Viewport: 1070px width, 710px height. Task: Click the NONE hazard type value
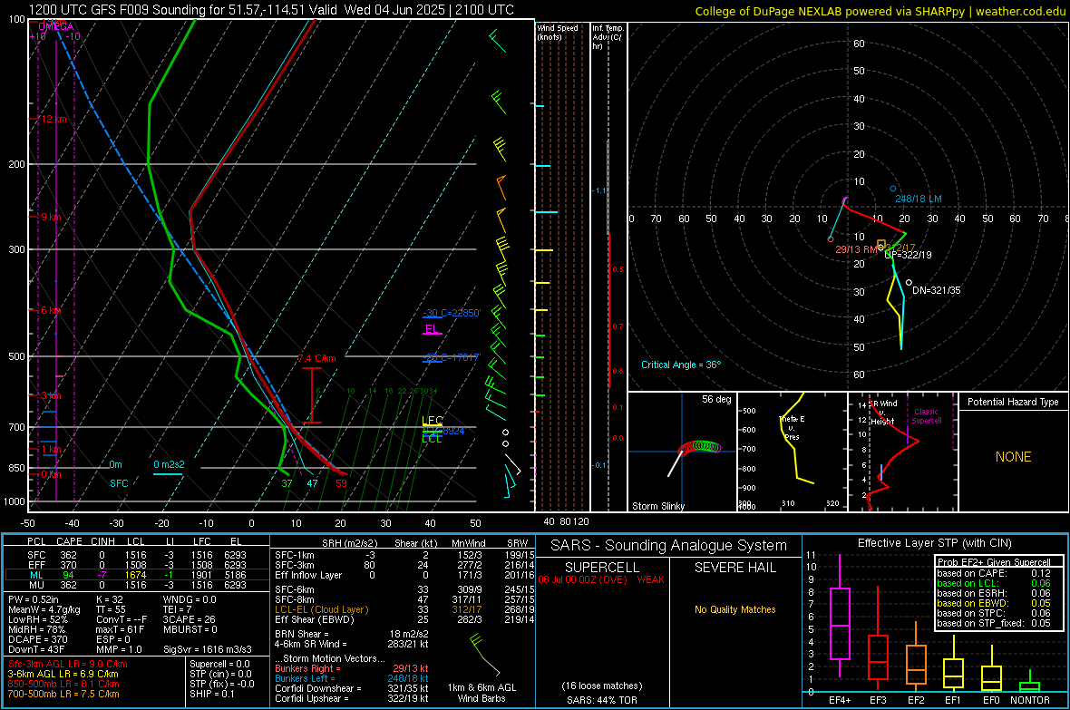coord(1014,457)
